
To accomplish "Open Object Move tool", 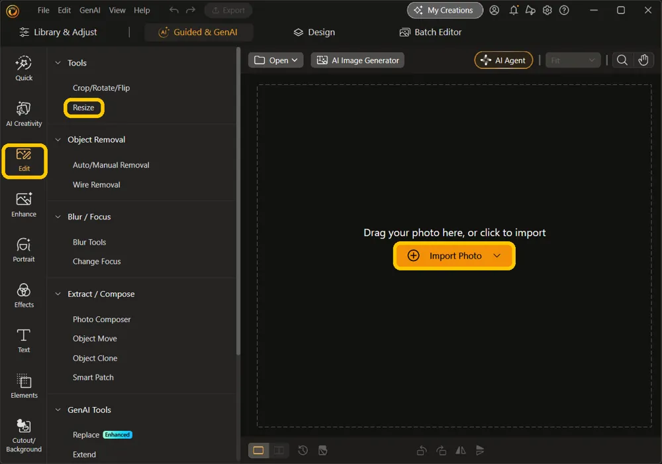I will coord(95,339).
